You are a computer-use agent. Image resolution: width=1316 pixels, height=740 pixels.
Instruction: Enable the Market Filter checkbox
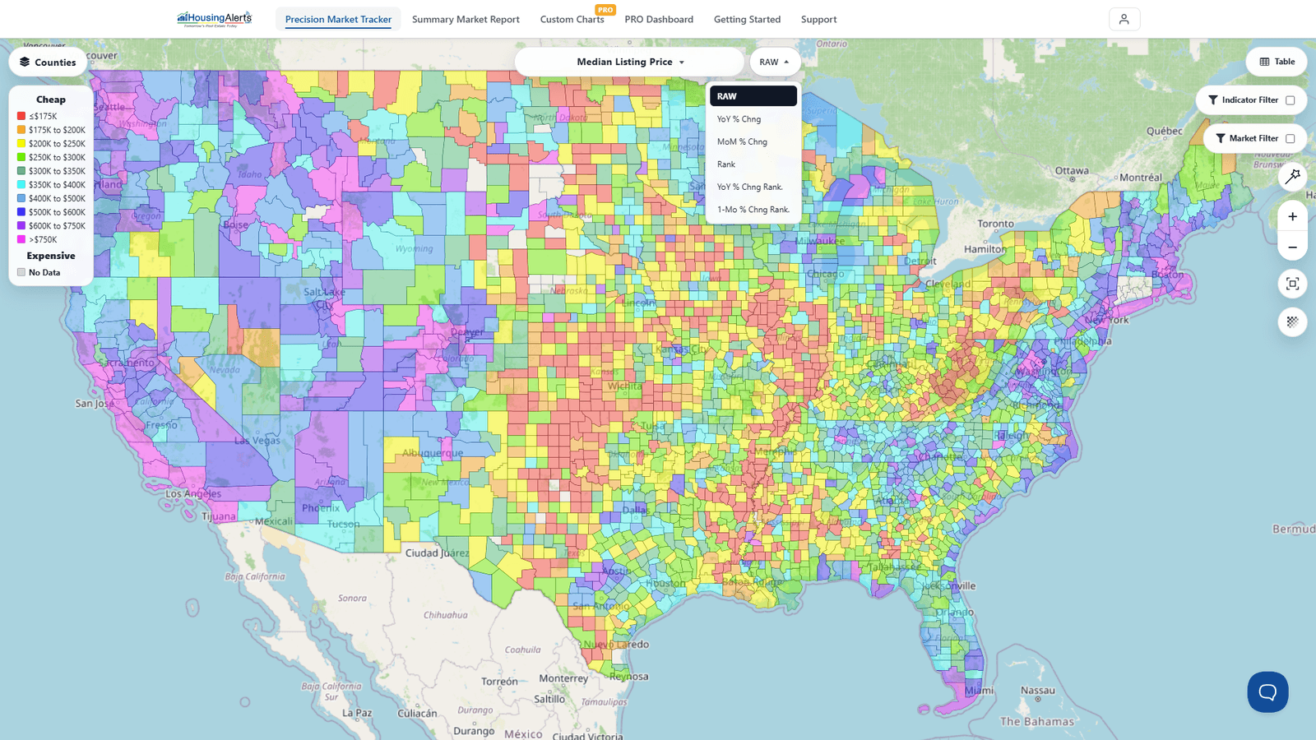1290,139
